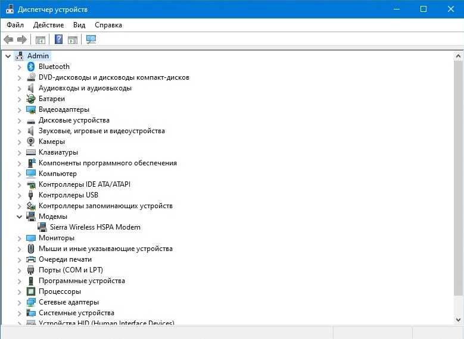Expand the Мониторы category arrow
Viewport: 464px width, 339px height.
tap(20, 238)
